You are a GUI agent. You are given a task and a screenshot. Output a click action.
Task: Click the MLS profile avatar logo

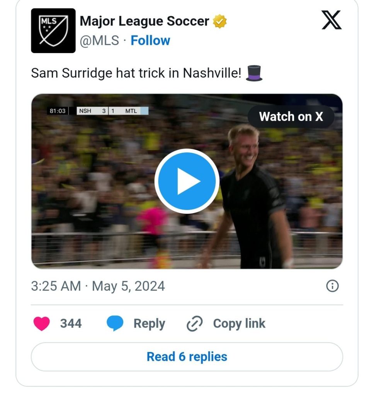tap(53, 31)
